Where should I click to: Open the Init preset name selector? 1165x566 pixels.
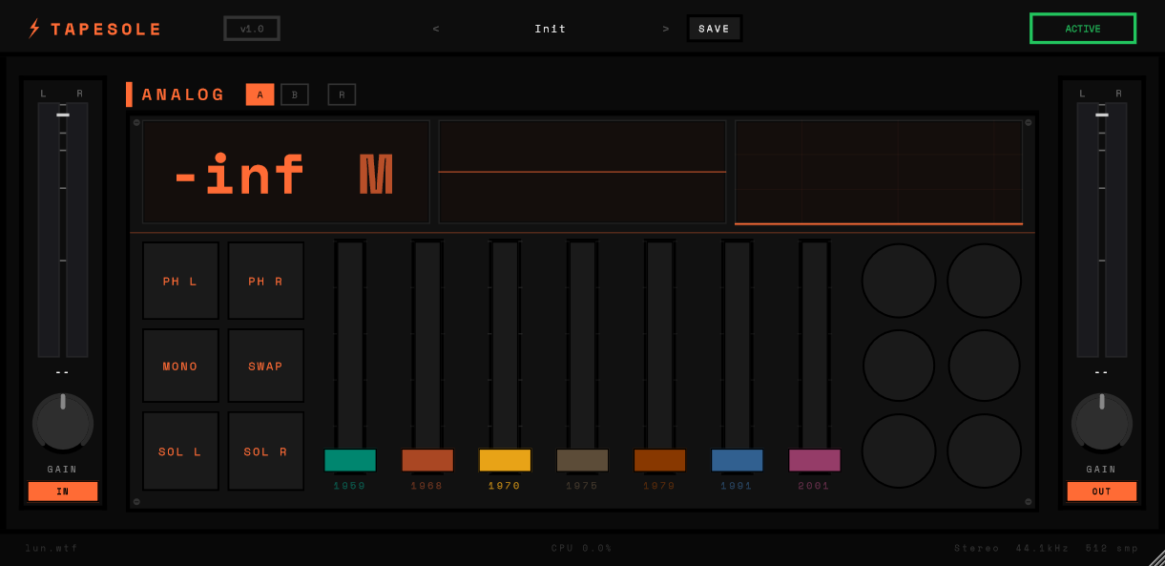tap(551, 29)
